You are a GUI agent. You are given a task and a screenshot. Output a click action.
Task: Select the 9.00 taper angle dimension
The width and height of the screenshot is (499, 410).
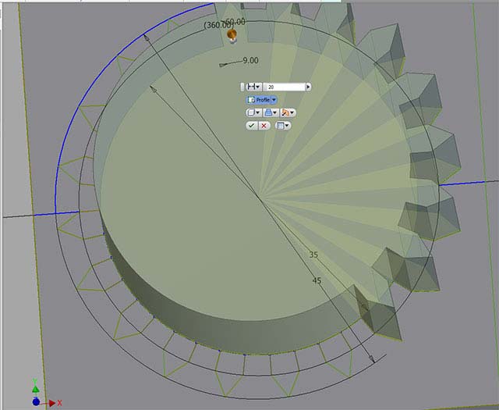click(250, 60)
